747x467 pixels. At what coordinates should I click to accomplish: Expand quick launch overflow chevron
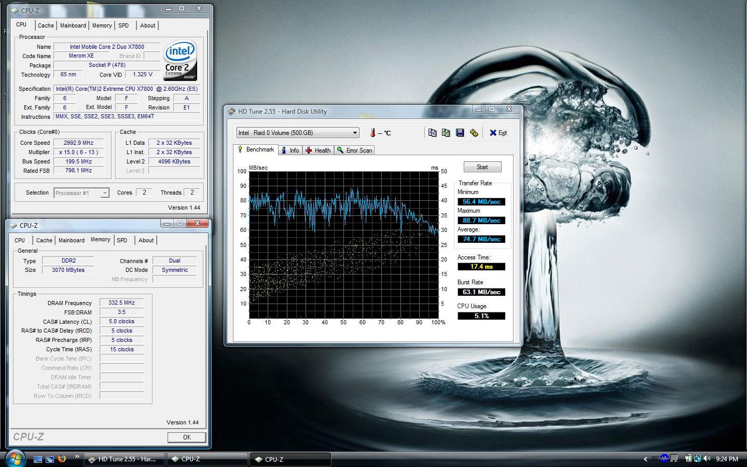pos(77,457)
